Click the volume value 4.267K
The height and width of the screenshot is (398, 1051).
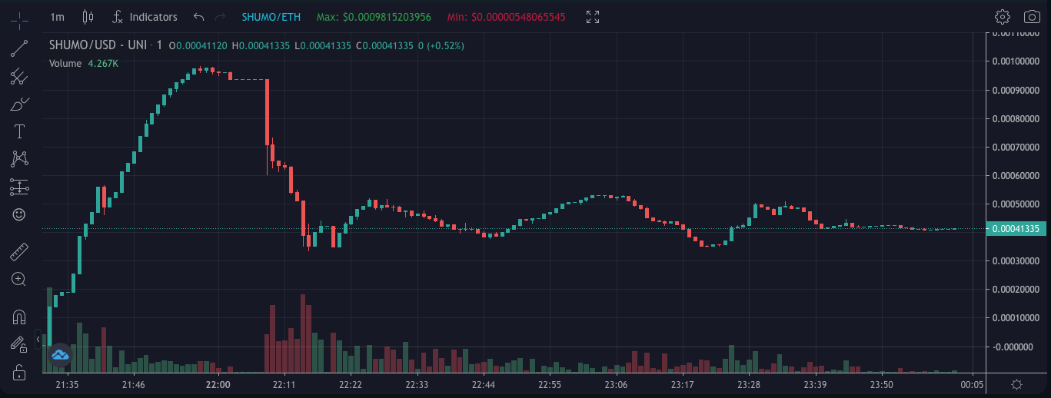(x=103, y=64)
